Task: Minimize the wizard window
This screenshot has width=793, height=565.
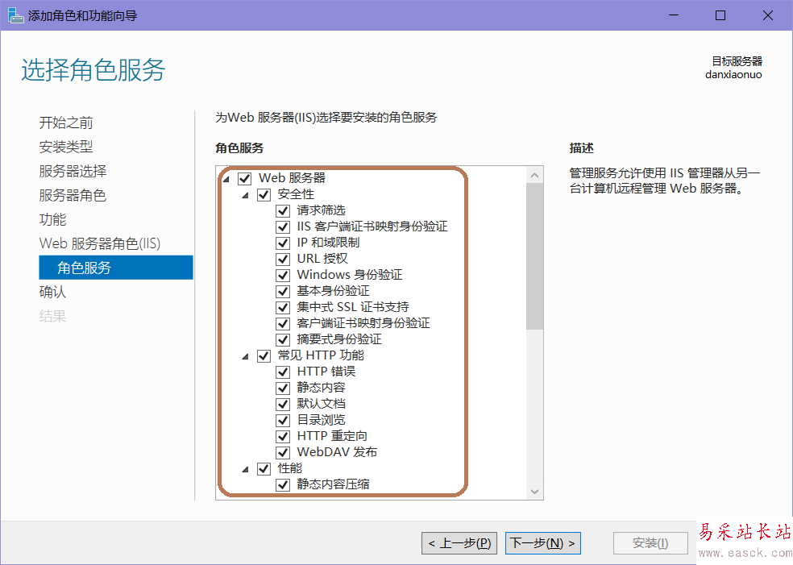Action: tap(674, 15)
